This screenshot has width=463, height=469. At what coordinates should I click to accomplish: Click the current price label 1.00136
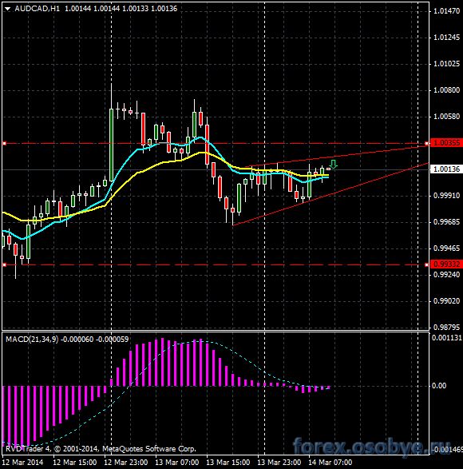tap(446, 169)
